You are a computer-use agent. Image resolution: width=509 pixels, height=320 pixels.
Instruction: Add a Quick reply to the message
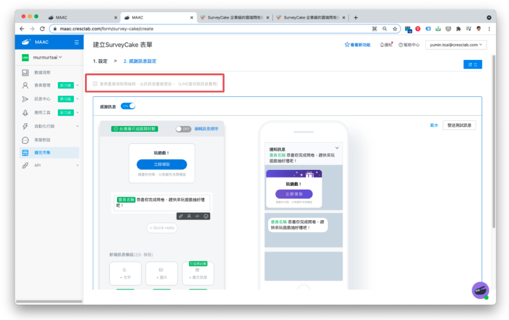162,228
